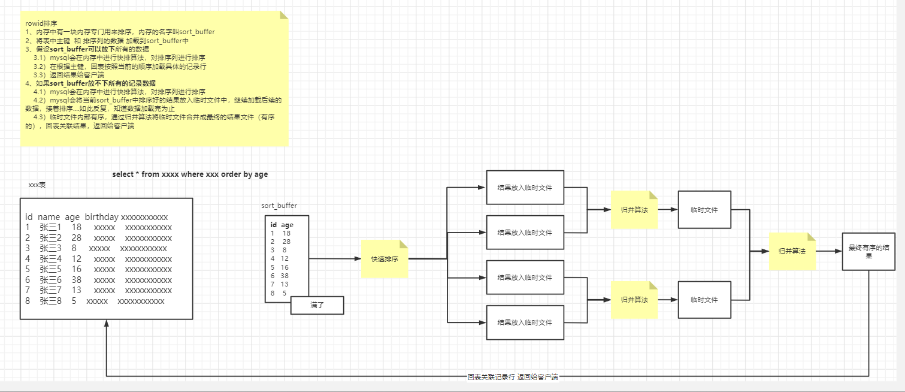The width and height of the screenshot is (905, 392).
Task: Click note line "3.1）mysql会在内存中进行快排算法"
Action: coord(119,58)
